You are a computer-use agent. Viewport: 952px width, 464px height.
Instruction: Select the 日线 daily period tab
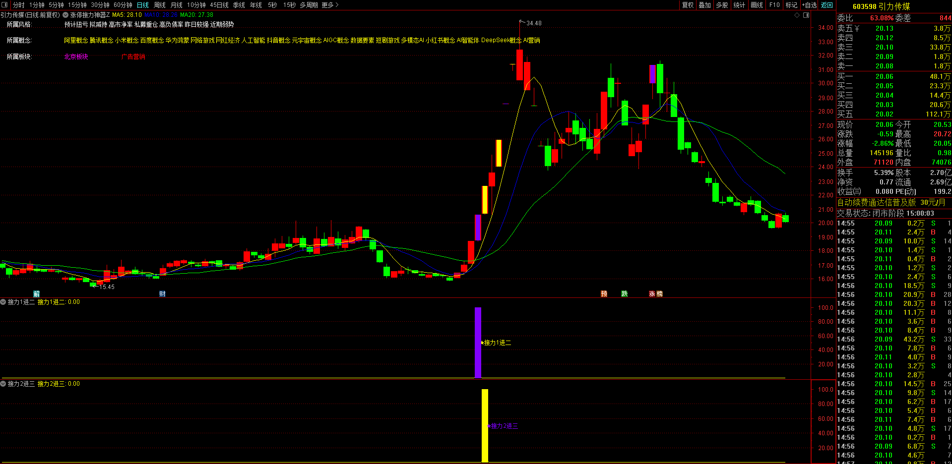(x=142, y=5)
